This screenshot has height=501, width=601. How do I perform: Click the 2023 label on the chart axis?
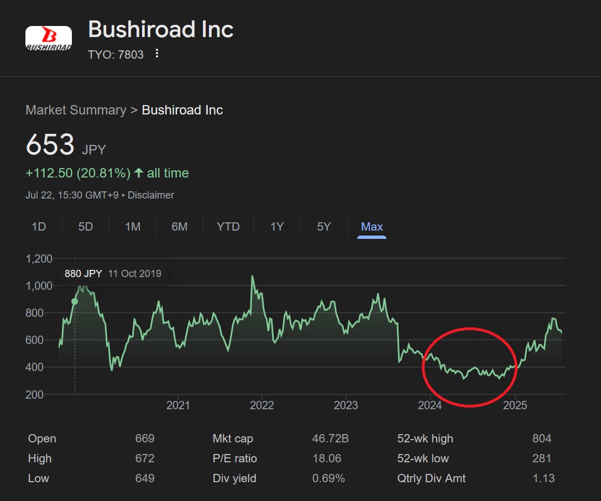click(346, 405)
